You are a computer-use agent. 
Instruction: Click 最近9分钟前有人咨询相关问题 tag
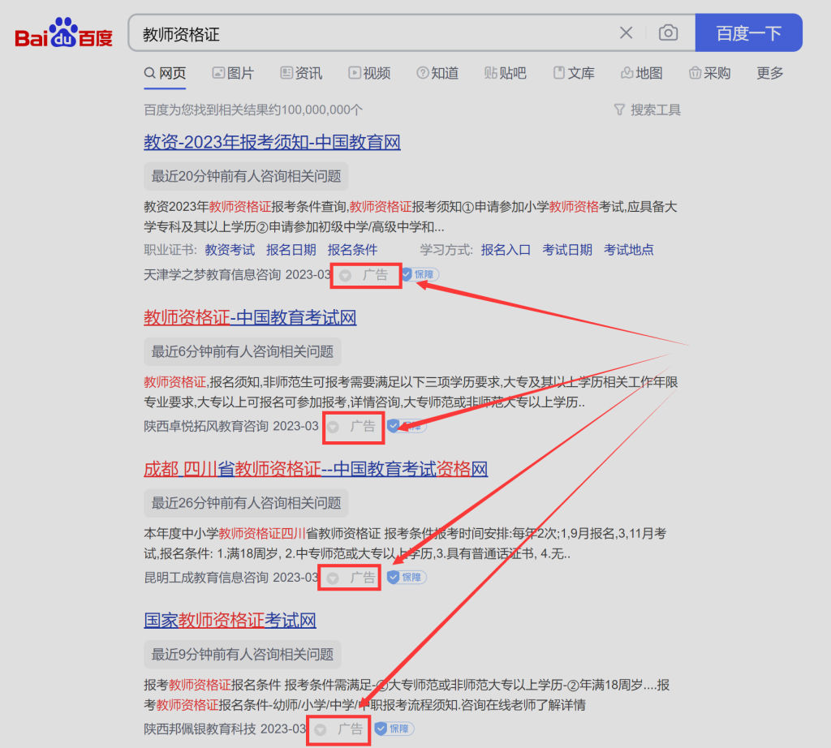242,654
